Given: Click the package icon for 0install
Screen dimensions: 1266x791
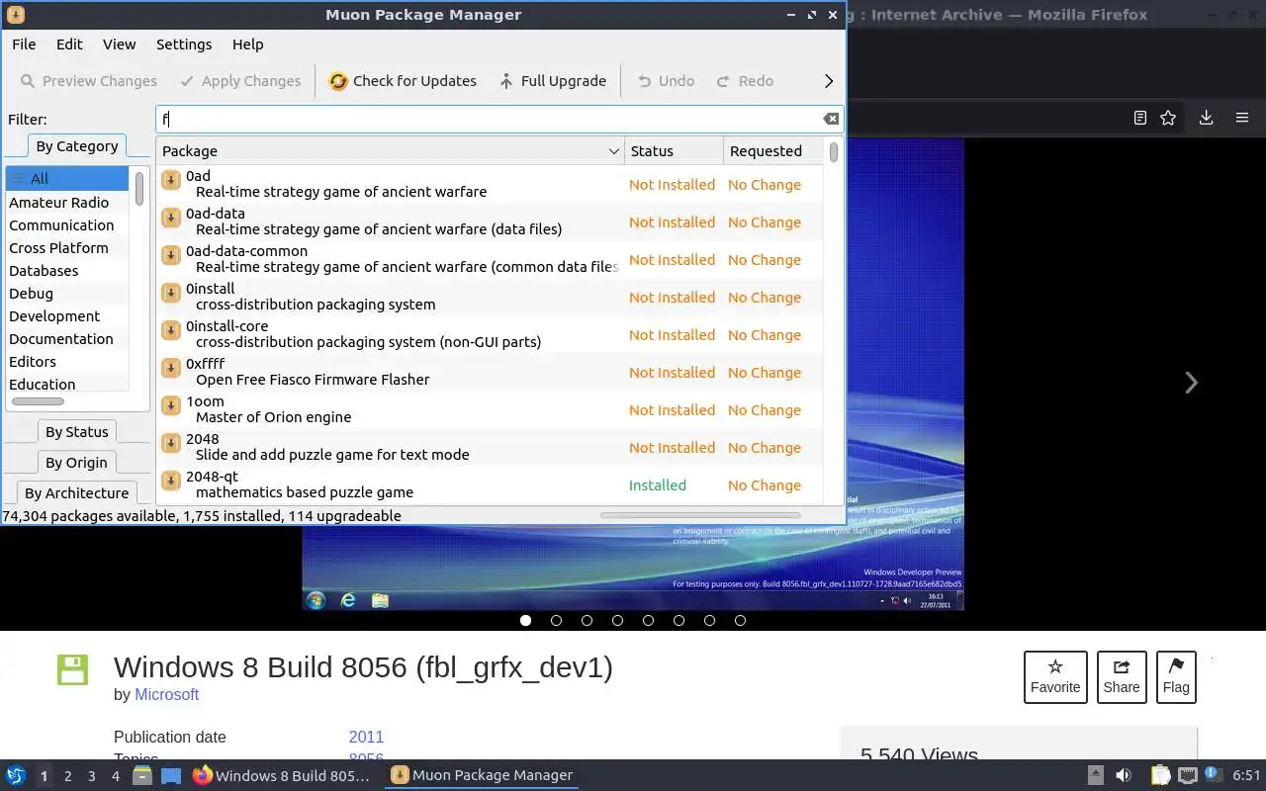Looking at the screenshot, I should pos(170,292).
